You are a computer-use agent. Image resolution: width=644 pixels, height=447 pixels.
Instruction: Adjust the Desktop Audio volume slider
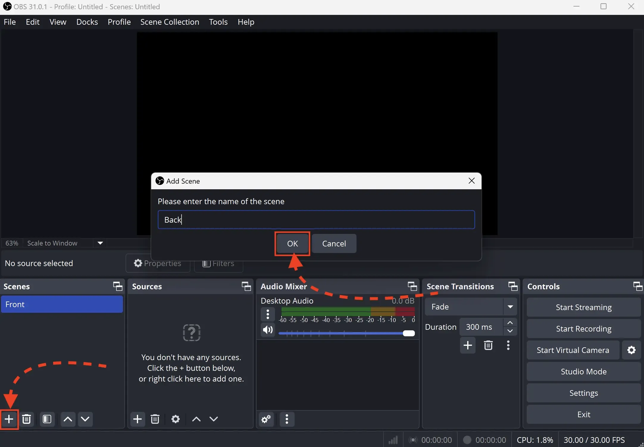pos(409,333)
